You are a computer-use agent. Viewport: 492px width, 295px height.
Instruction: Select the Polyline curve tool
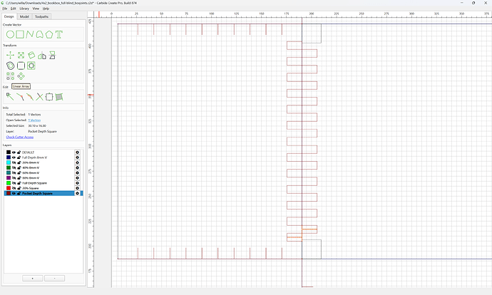[30, 34]
